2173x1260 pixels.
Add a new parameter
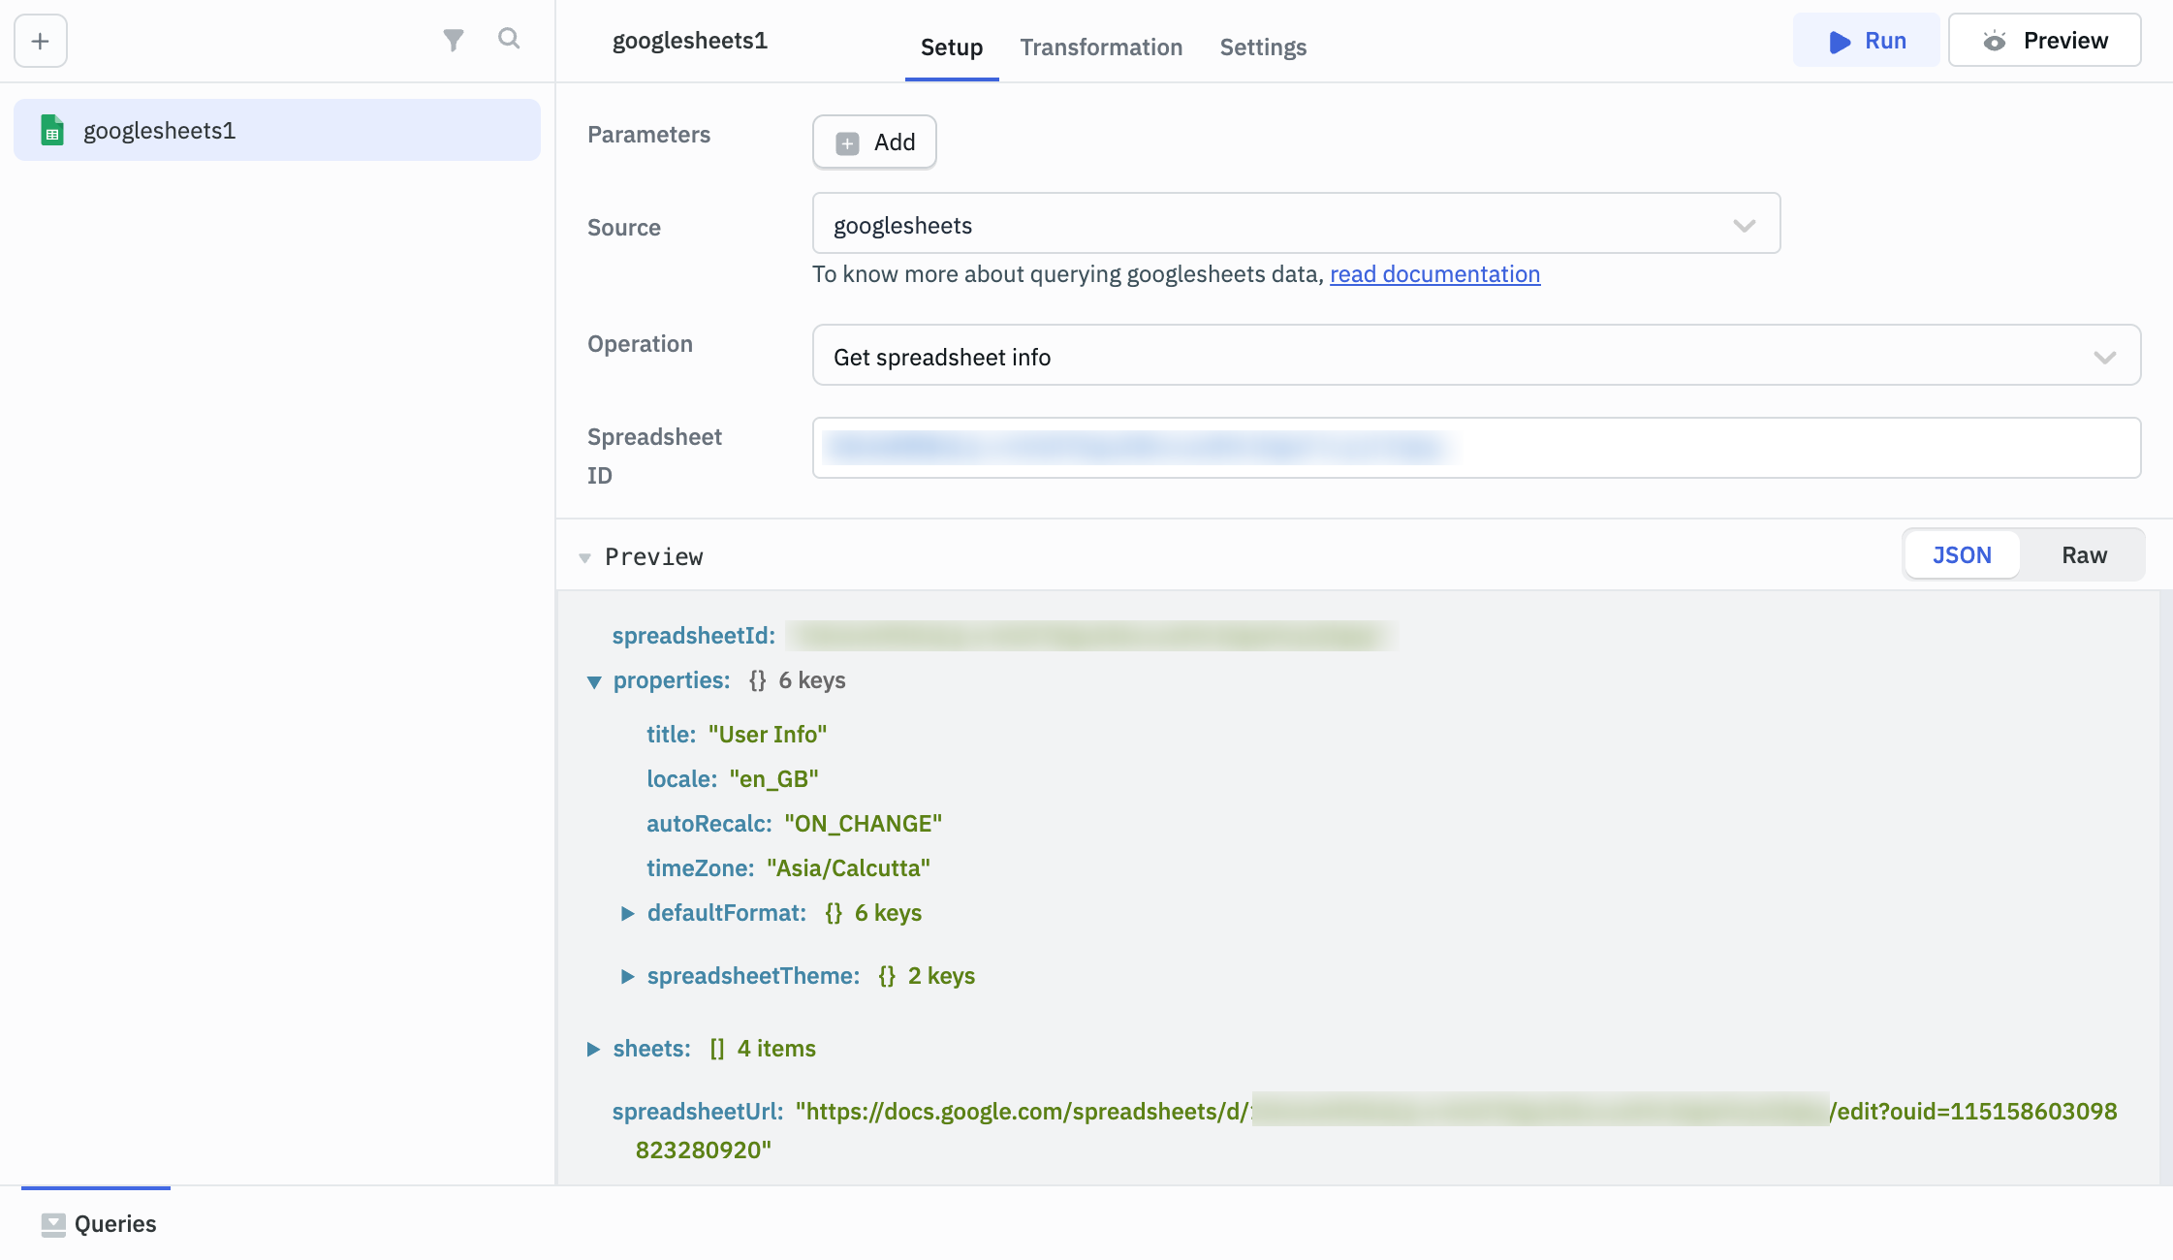point(874,142)
